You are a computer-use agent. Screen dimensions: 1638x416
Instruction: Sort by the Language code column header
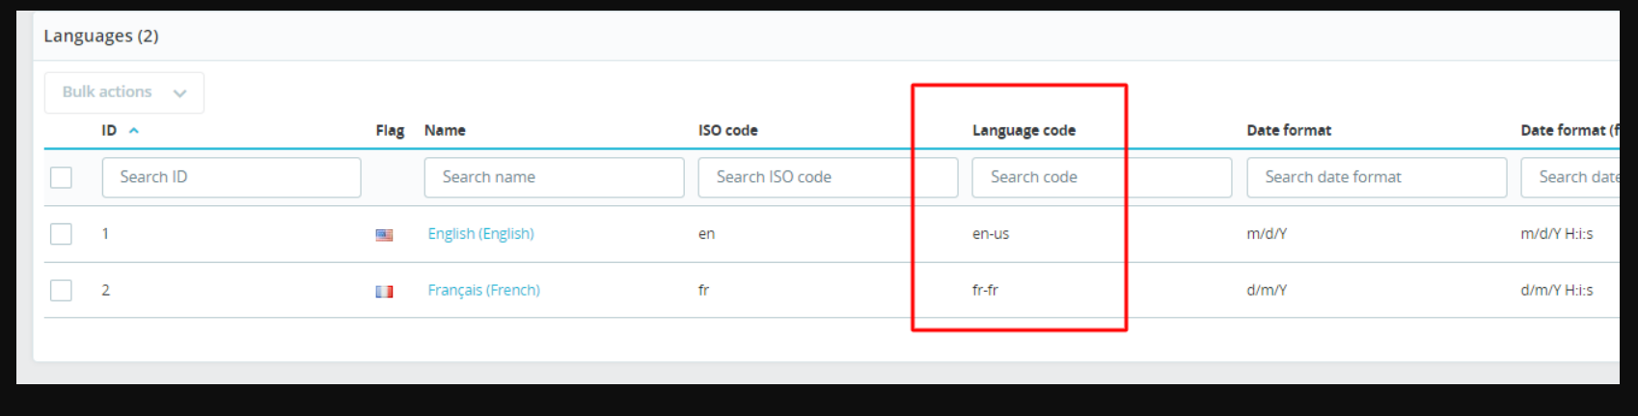coord(1023,130)
